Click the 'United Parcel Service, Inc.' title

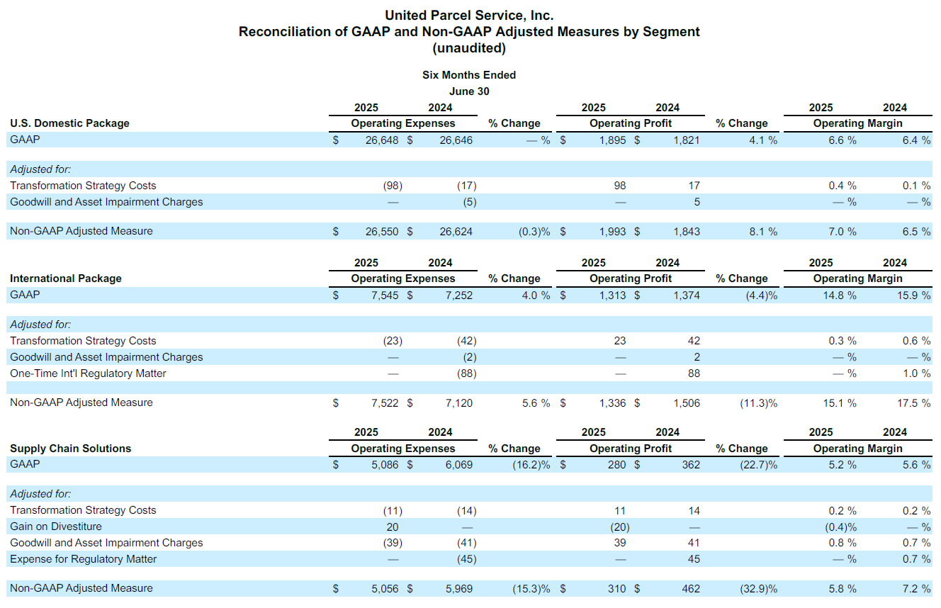click(469, 15)
